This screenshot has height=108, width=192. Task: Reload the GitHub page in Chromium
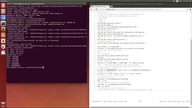[97, 9]
